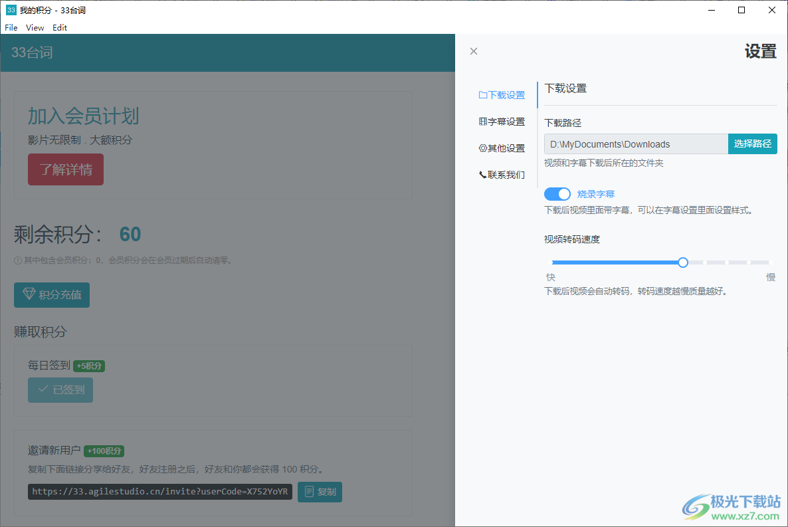Switch to the 字幕设置 tab
The width and height of the screenshot is (788, 527).
pyautogui.click(x=502, y=122)
